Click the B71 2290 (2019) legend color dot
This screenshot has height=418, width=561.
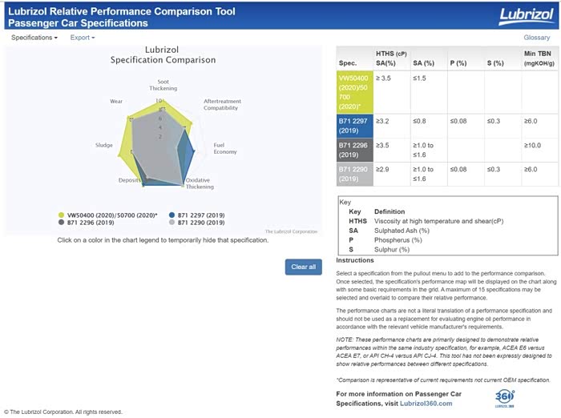click(172, 223)
